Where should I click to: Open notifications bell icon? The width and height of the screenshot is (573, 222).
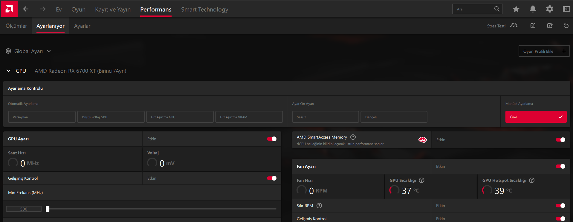point(533,9)
